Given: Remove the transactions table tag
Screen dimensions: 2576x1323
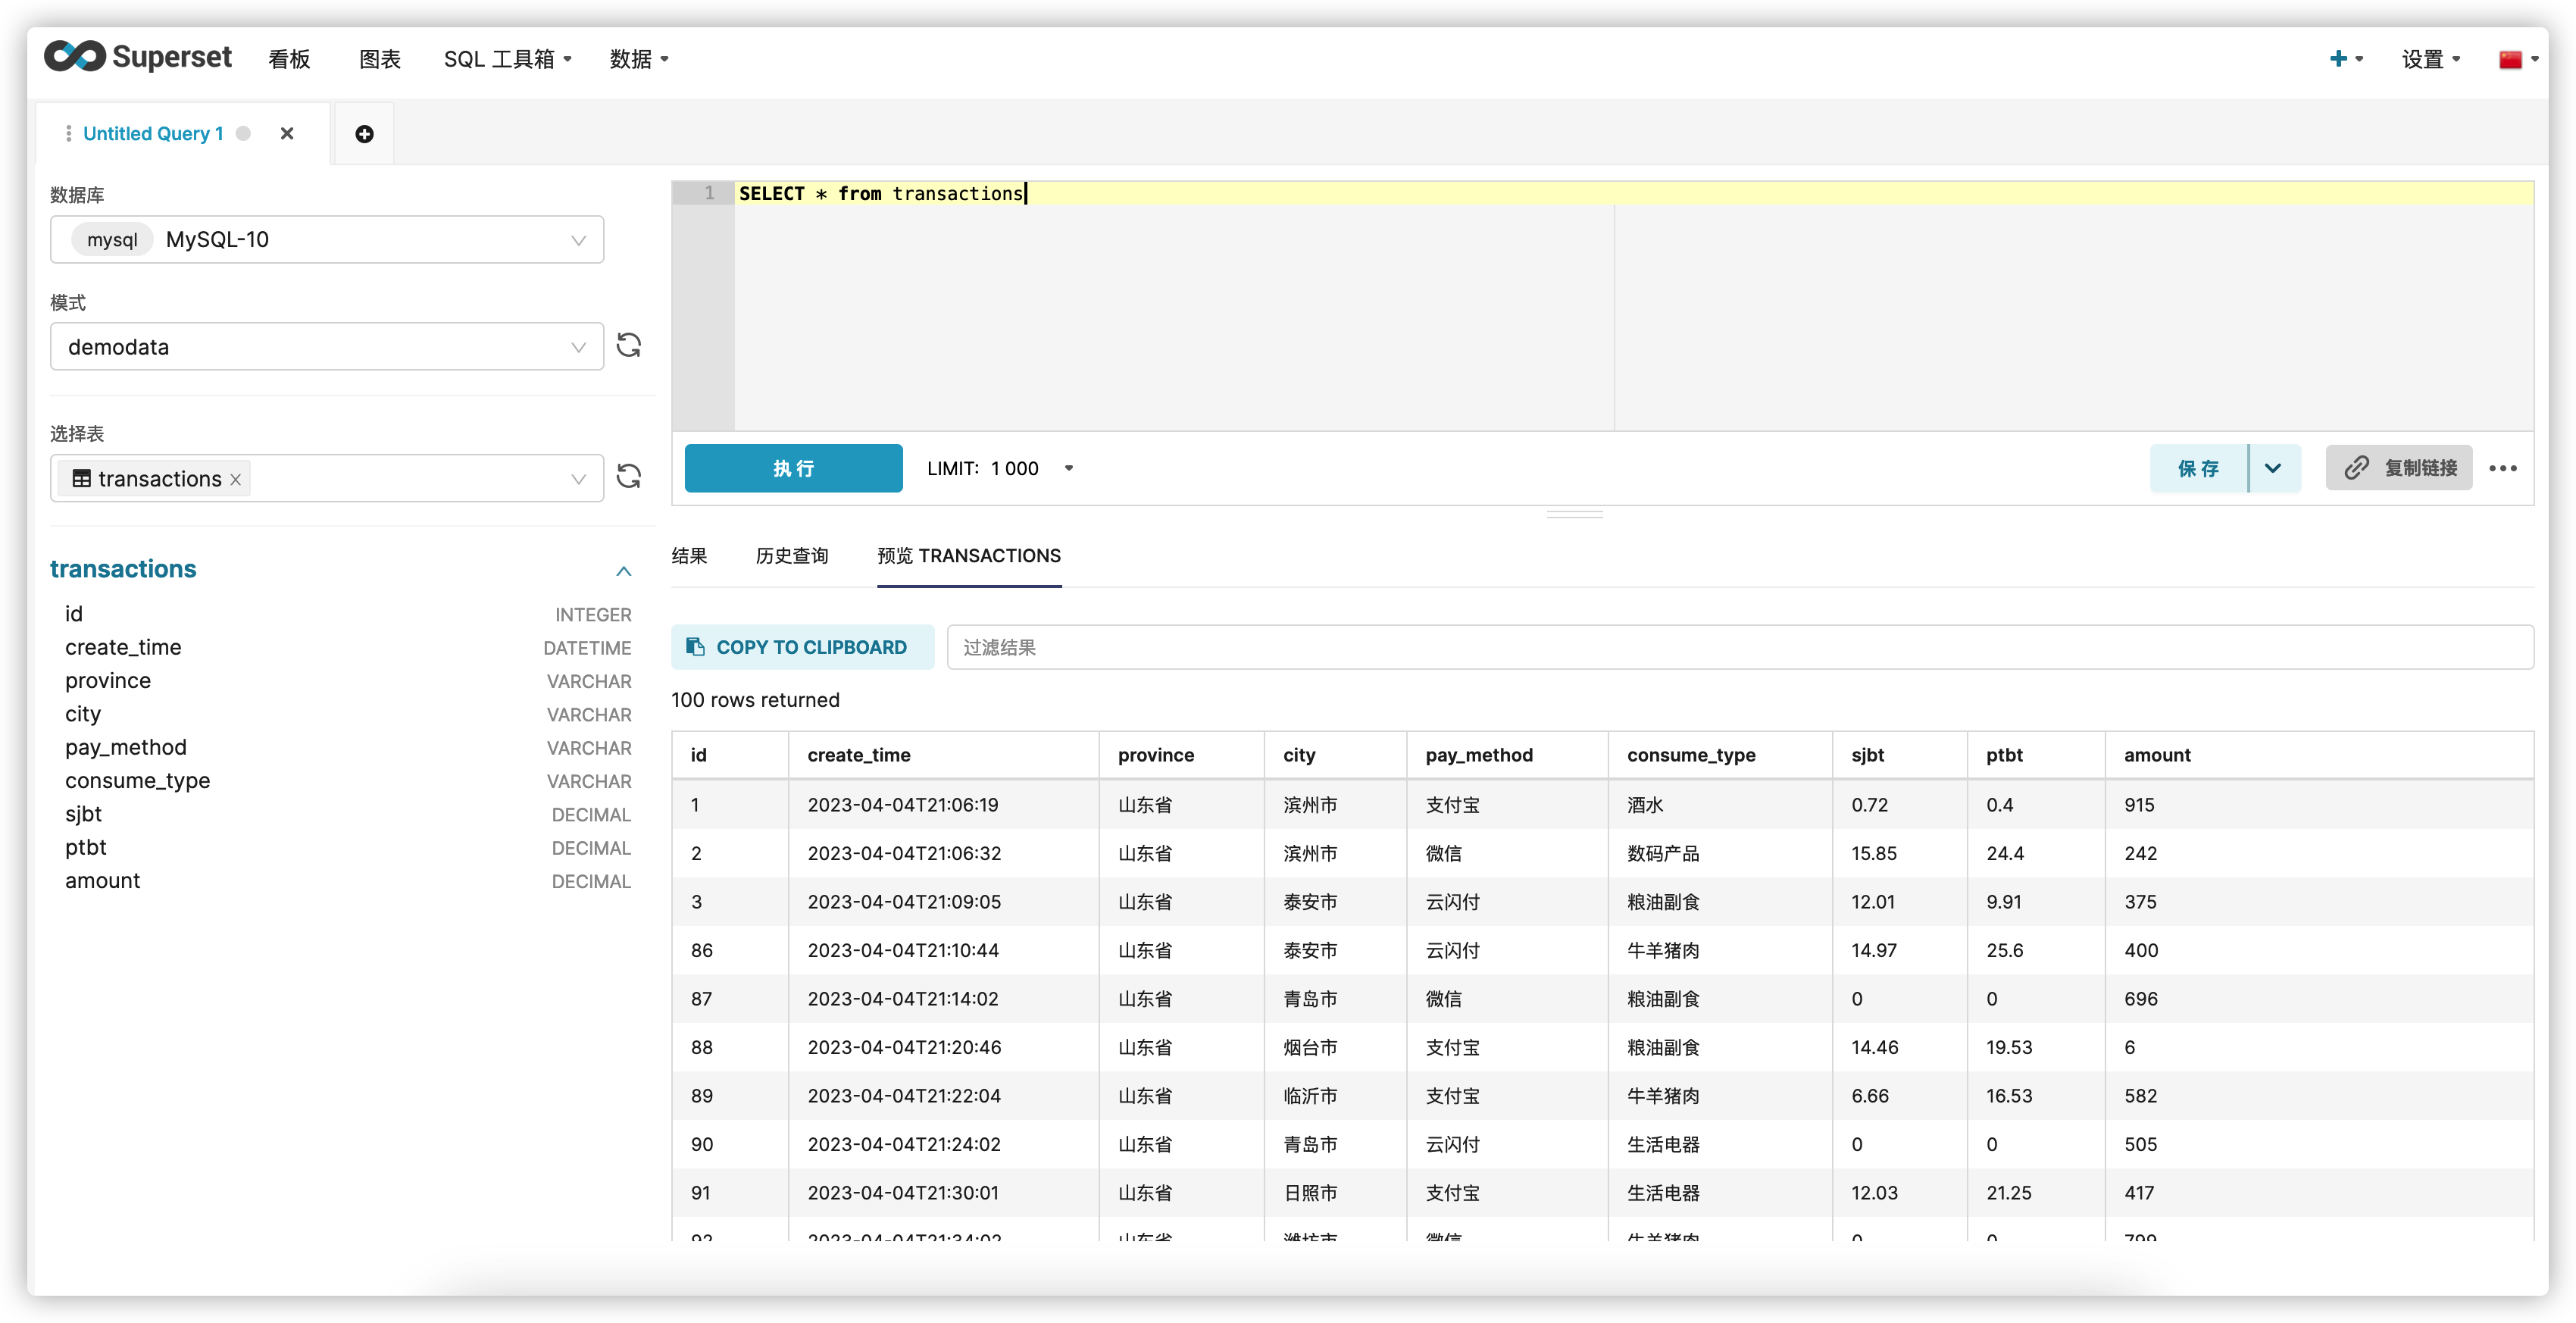Looking at the screenshot, I should point(235,479).
